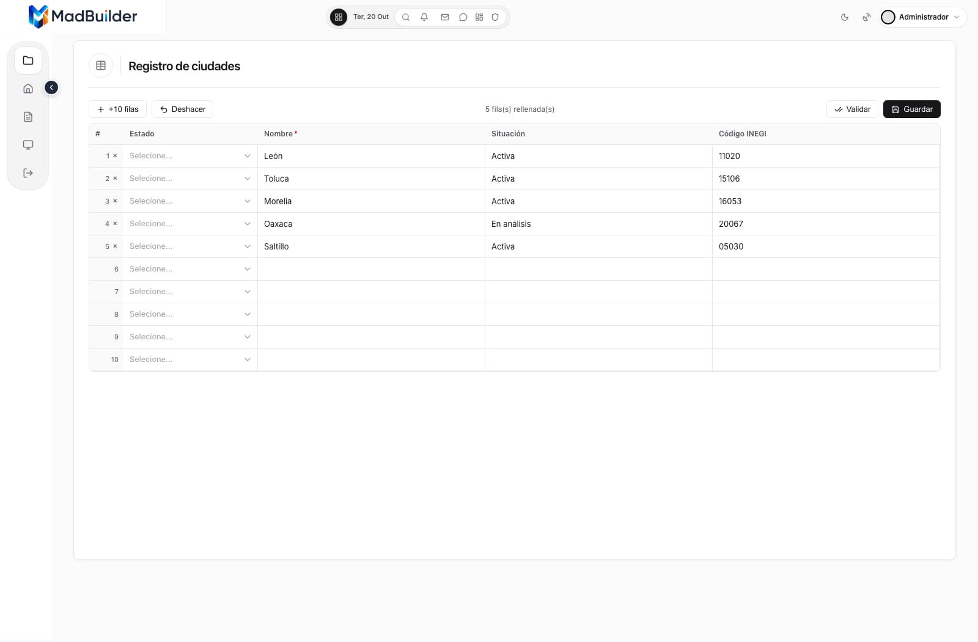Open Estado dropdown for Saltillo row
978x642 pixels.
(x=190, y=246)
